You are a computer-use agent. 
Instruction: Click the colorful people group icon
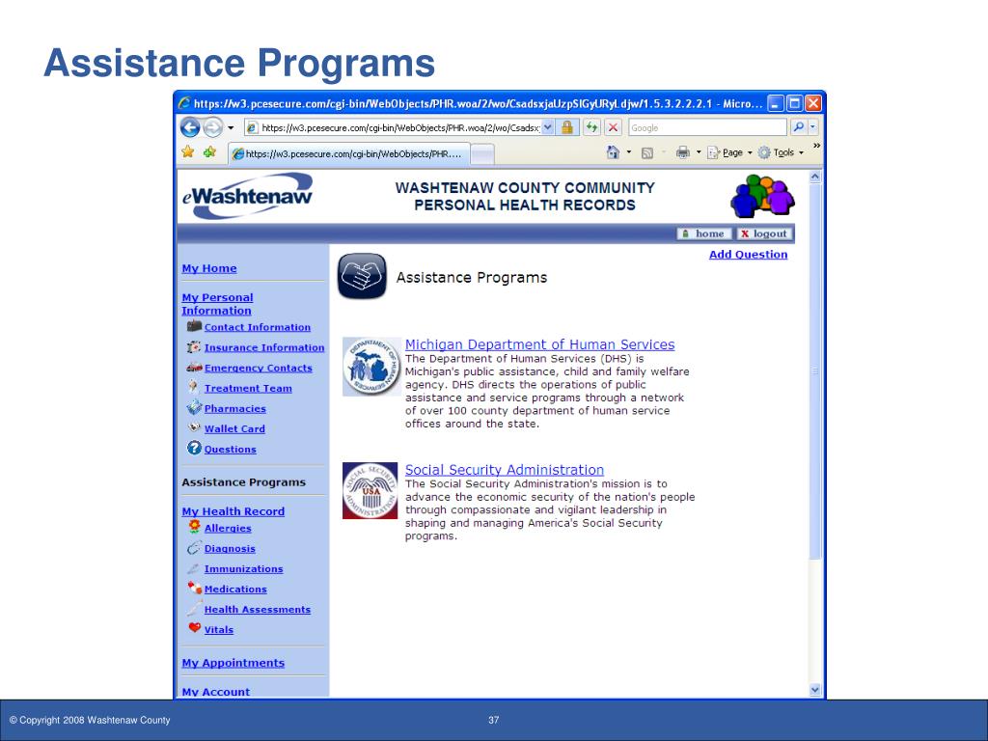(x=762, y=196)
